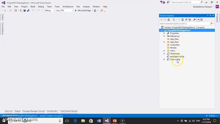Viewport: 220px width, 124px height.
Task: Select the App_Data folder
Action: pos(174,39)
